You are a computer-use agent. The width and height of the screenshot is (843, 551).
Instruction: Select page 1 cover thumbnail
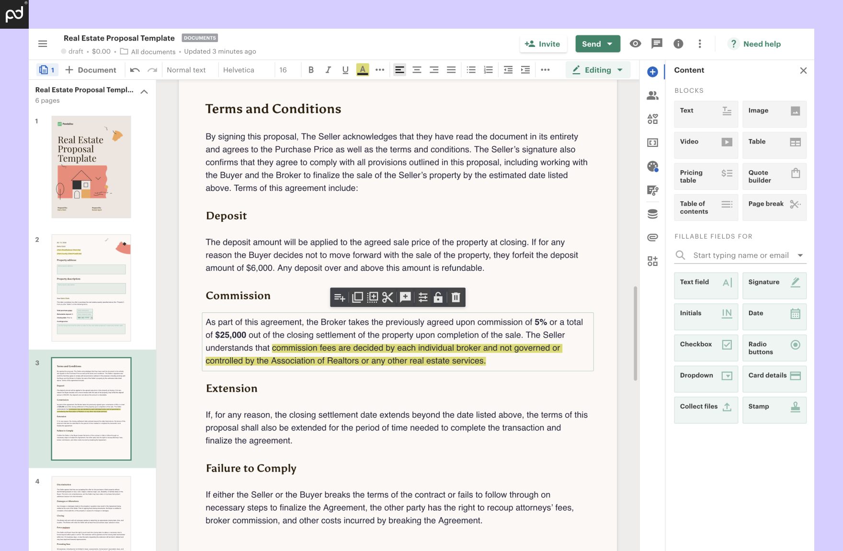tap(91, 167)
